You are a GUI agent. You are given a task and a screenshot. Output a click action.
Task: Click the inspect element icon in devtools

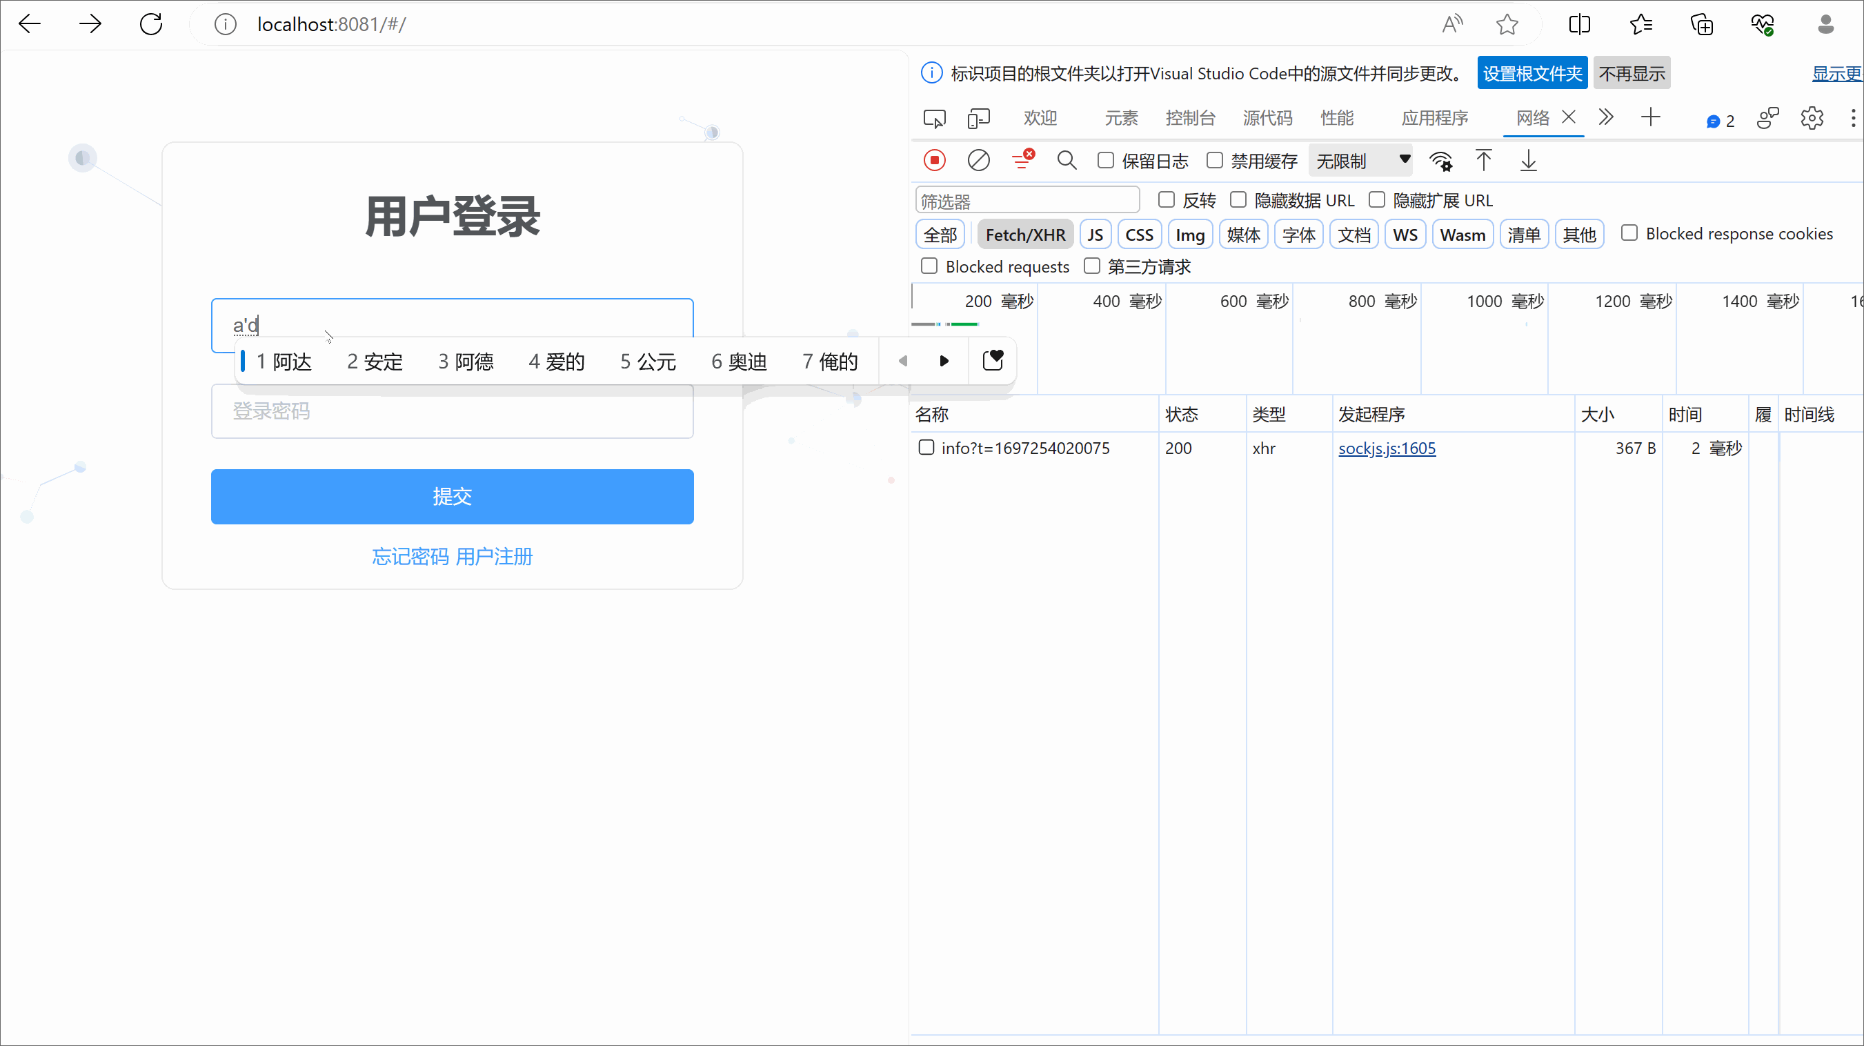935,118
